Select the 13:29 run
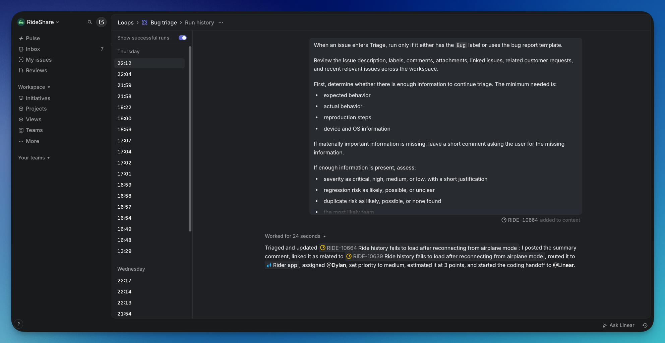665x343 pixels. [149, 251]
